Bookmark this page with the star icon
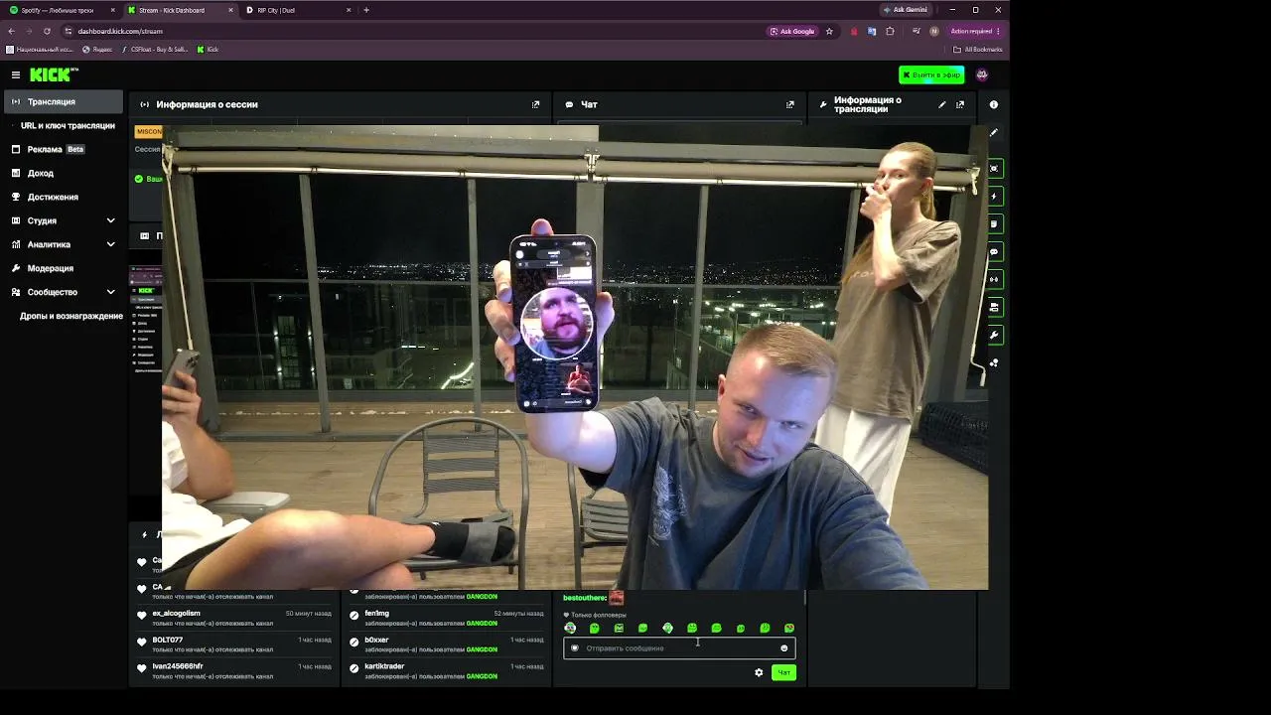 829,31
